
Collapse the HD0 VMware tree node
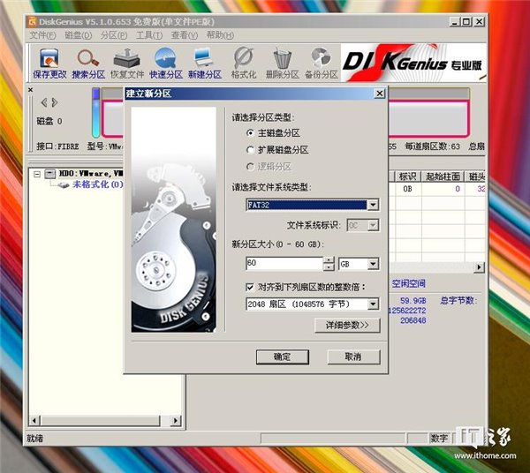click(37, 174)
